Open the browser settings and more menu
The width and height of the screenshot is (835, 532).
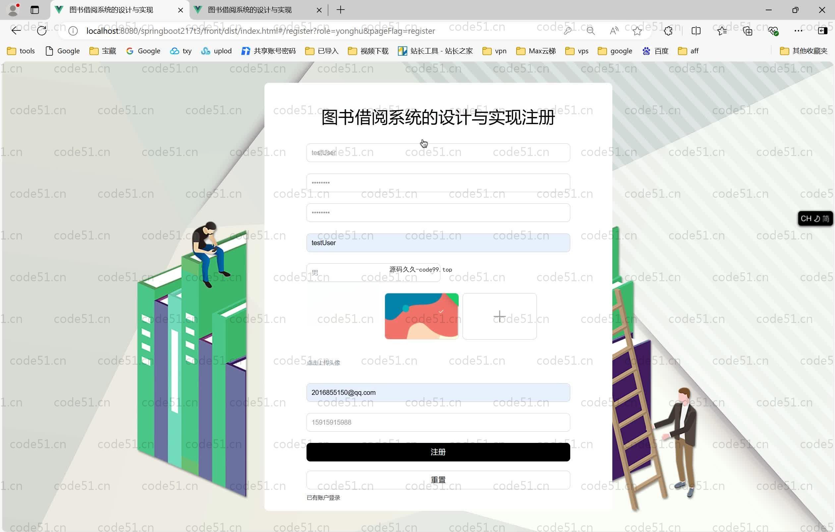pos(798,31)
